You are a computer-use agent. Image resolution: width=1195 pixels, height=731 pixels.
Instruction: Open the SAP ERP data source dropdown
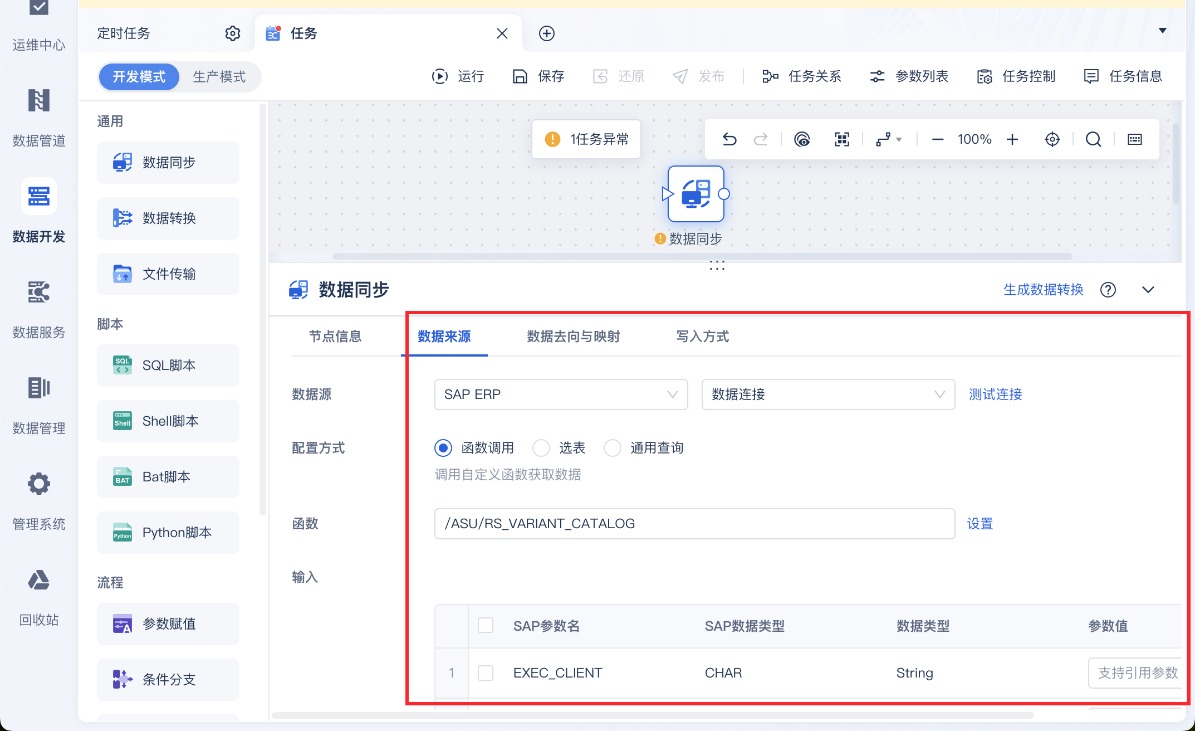(561, 394)
